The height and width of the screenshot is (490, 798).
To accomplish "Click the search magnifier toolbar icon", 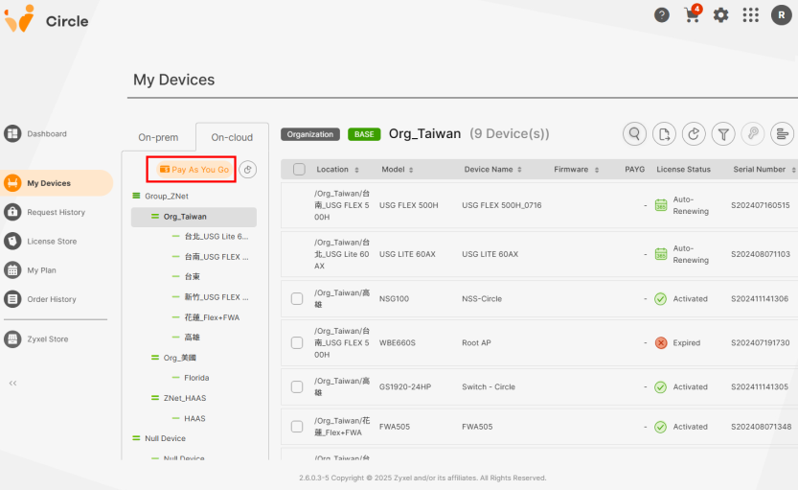I will 634,134.
